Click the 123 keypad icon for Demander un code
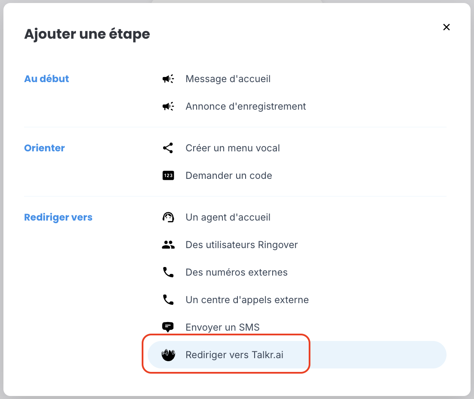Image resolution: width=474 pixels, height=399 pixels. [168, 175]
